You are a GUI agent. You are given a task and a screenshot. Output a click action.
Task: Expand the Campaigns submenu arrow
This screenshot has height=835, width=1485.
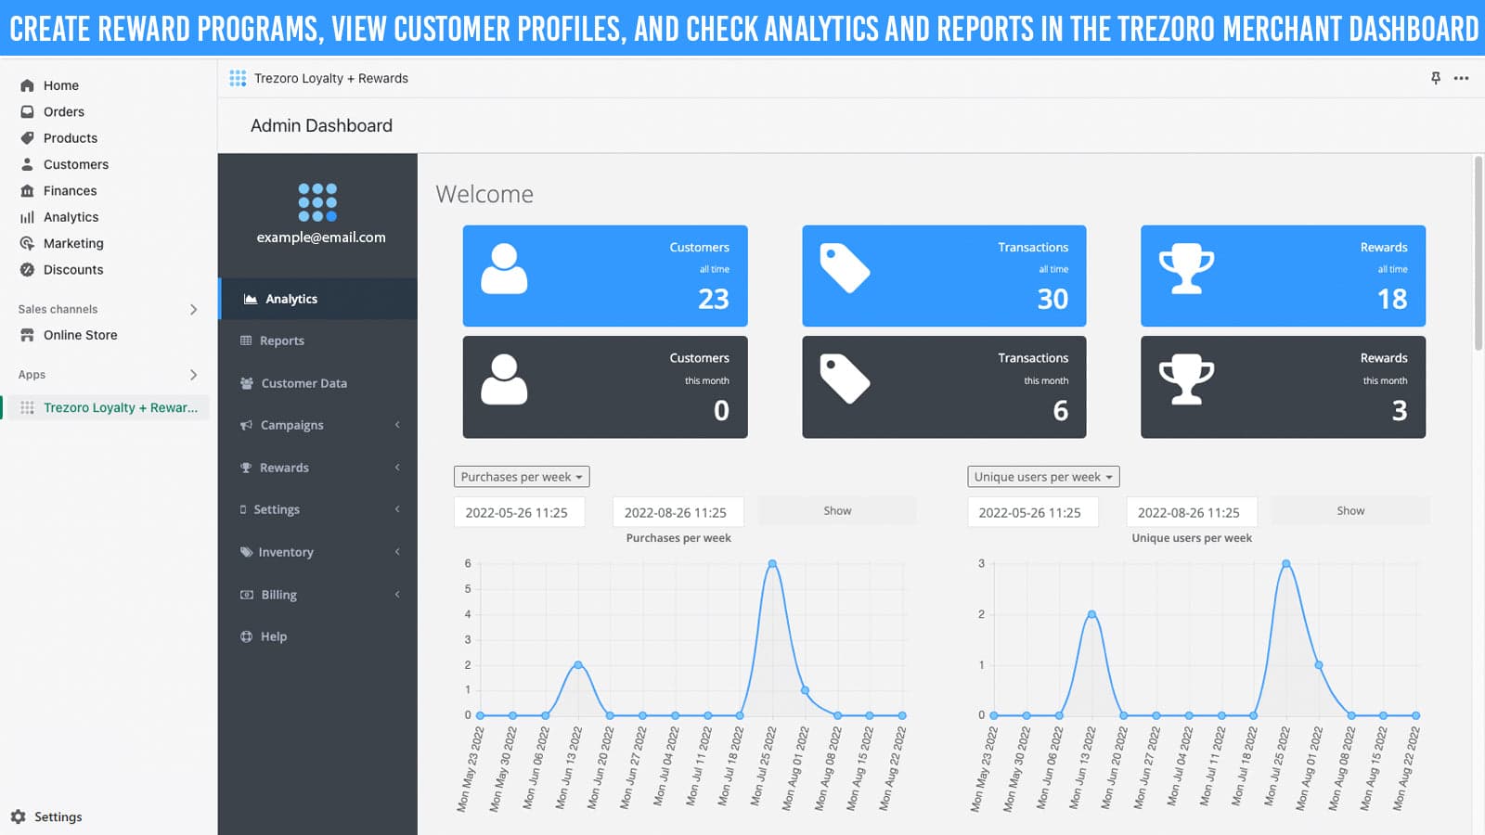(x=397, y=425)
